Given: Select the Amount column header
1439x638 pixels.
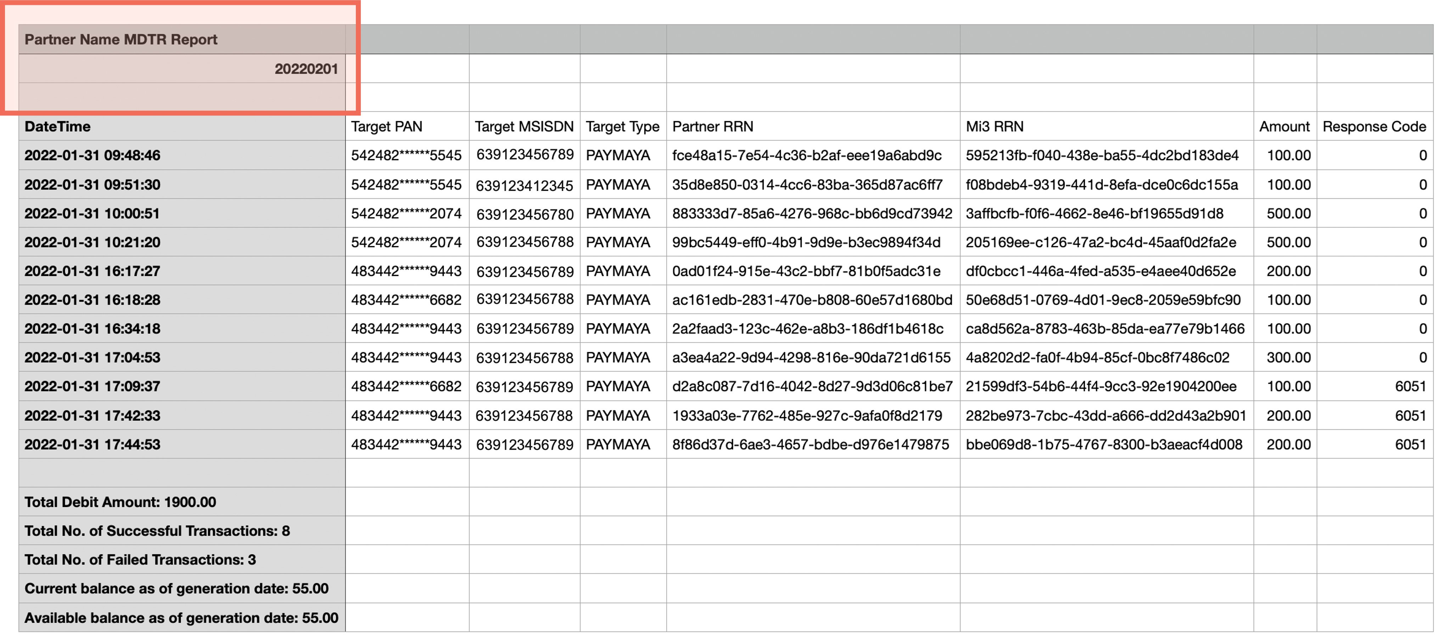Looking at the screenshot, I should (x=1284, y=127).
